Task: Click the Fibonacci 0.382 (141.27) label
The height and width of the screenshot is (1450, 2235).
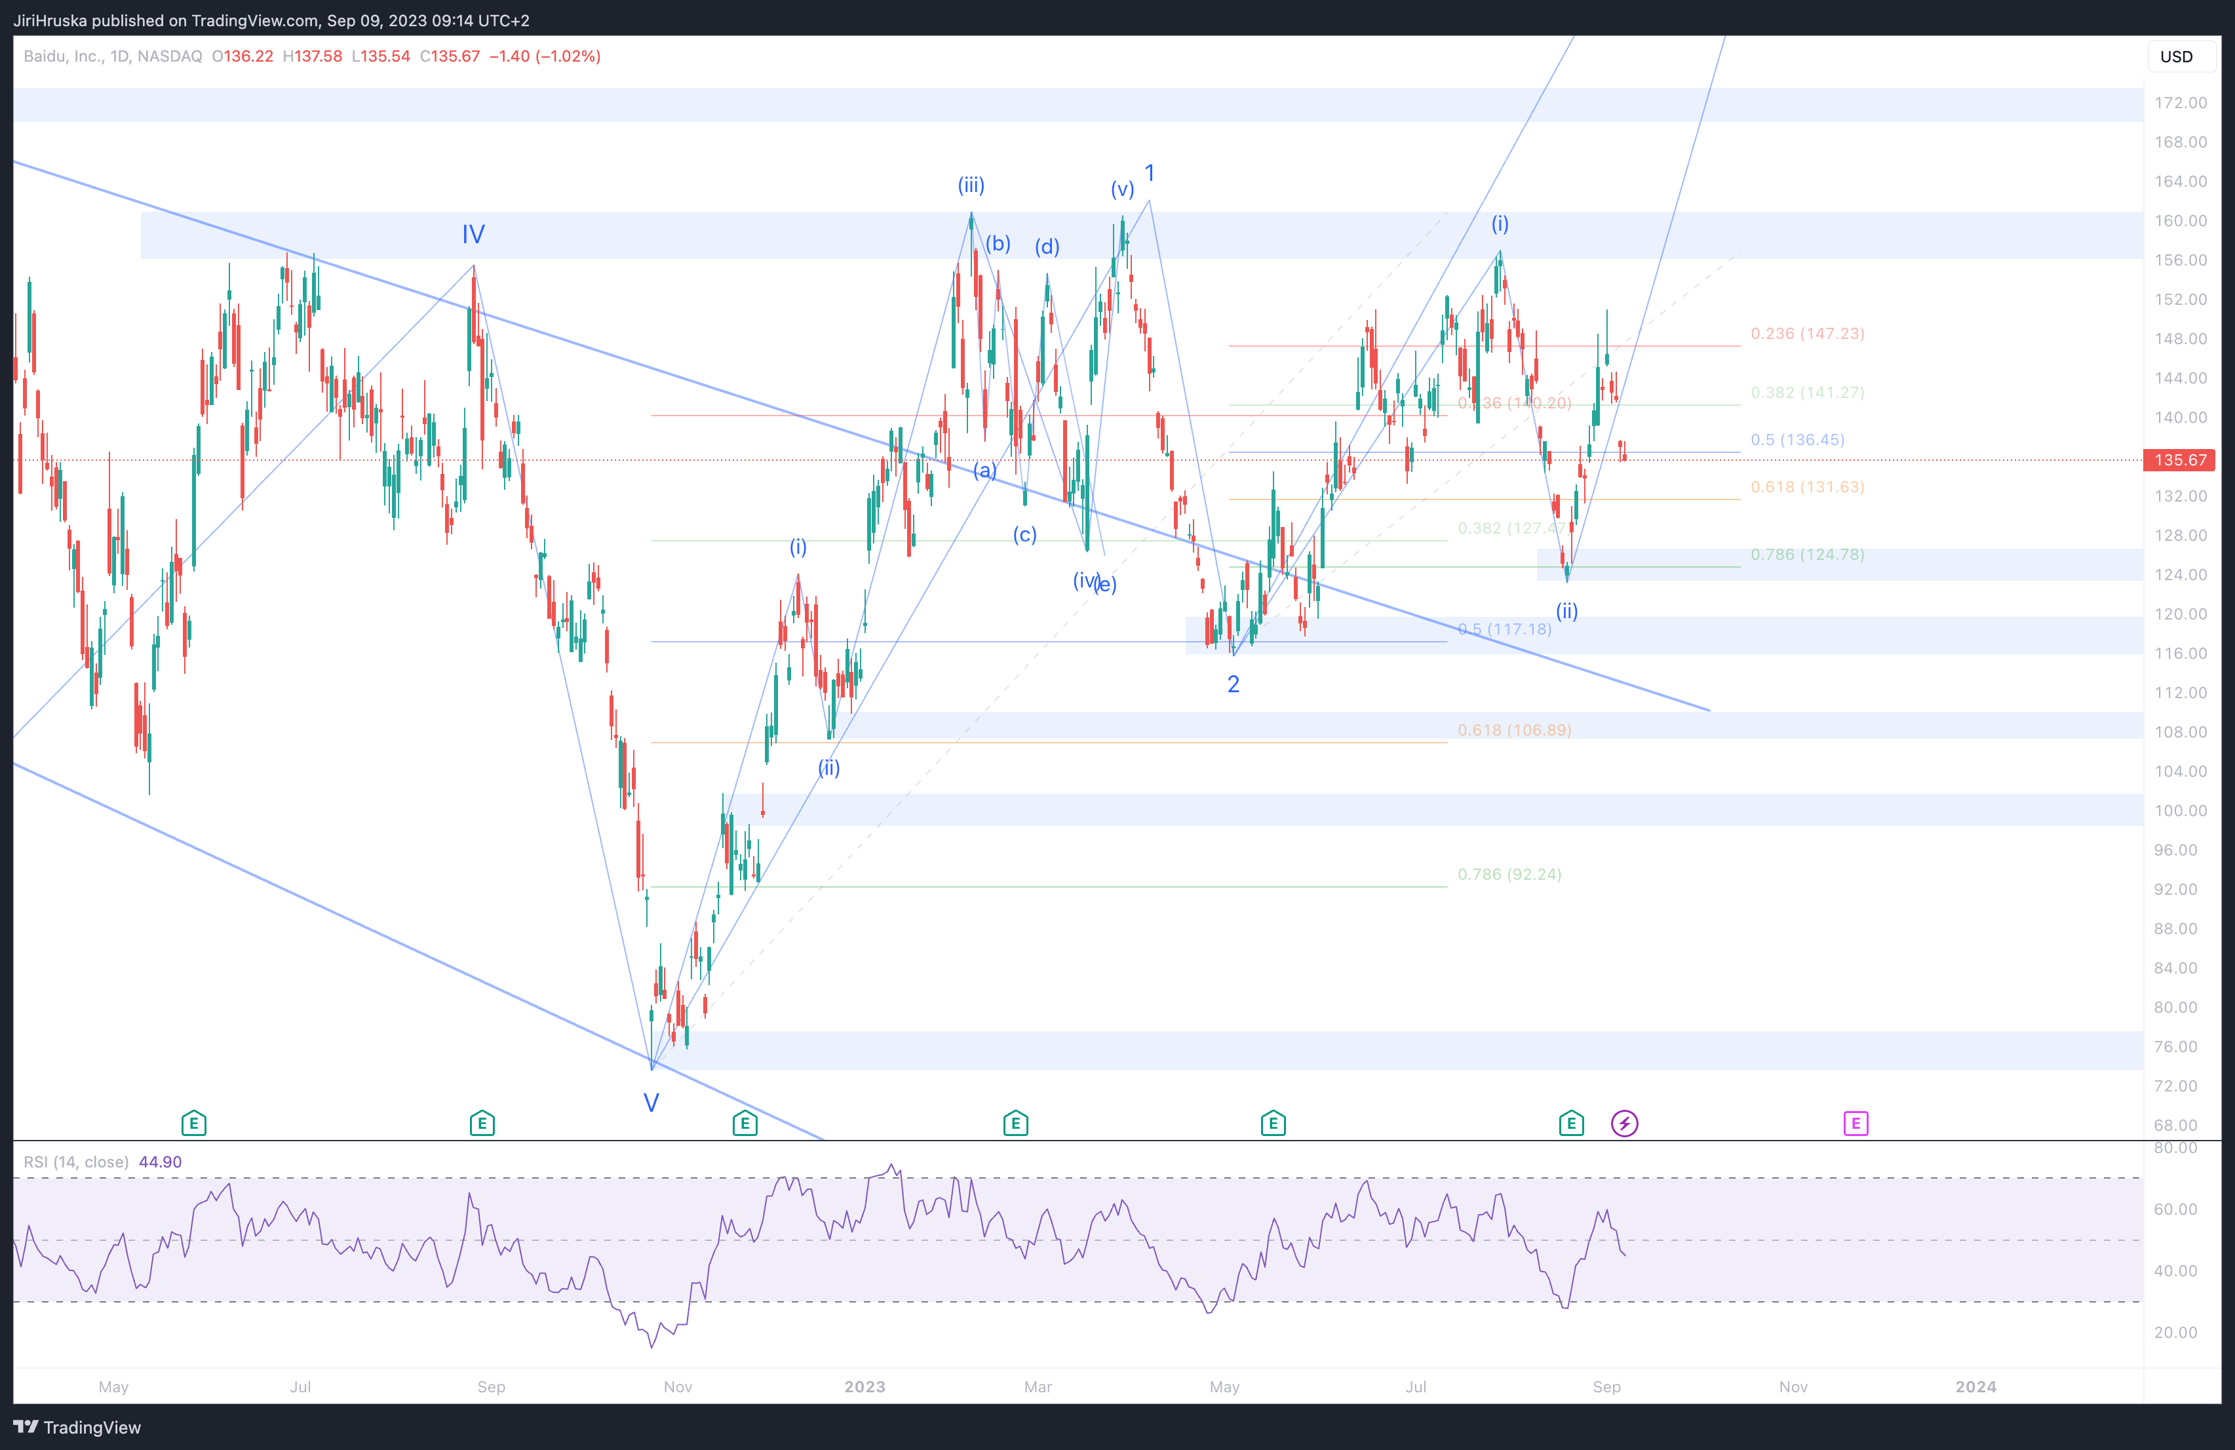Action: click(x=1807, y=393)
